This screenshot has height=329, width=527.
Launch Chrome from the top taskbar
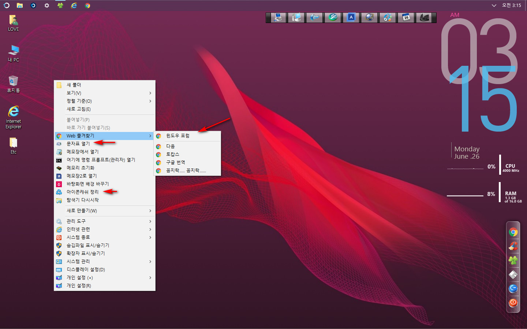87,5
